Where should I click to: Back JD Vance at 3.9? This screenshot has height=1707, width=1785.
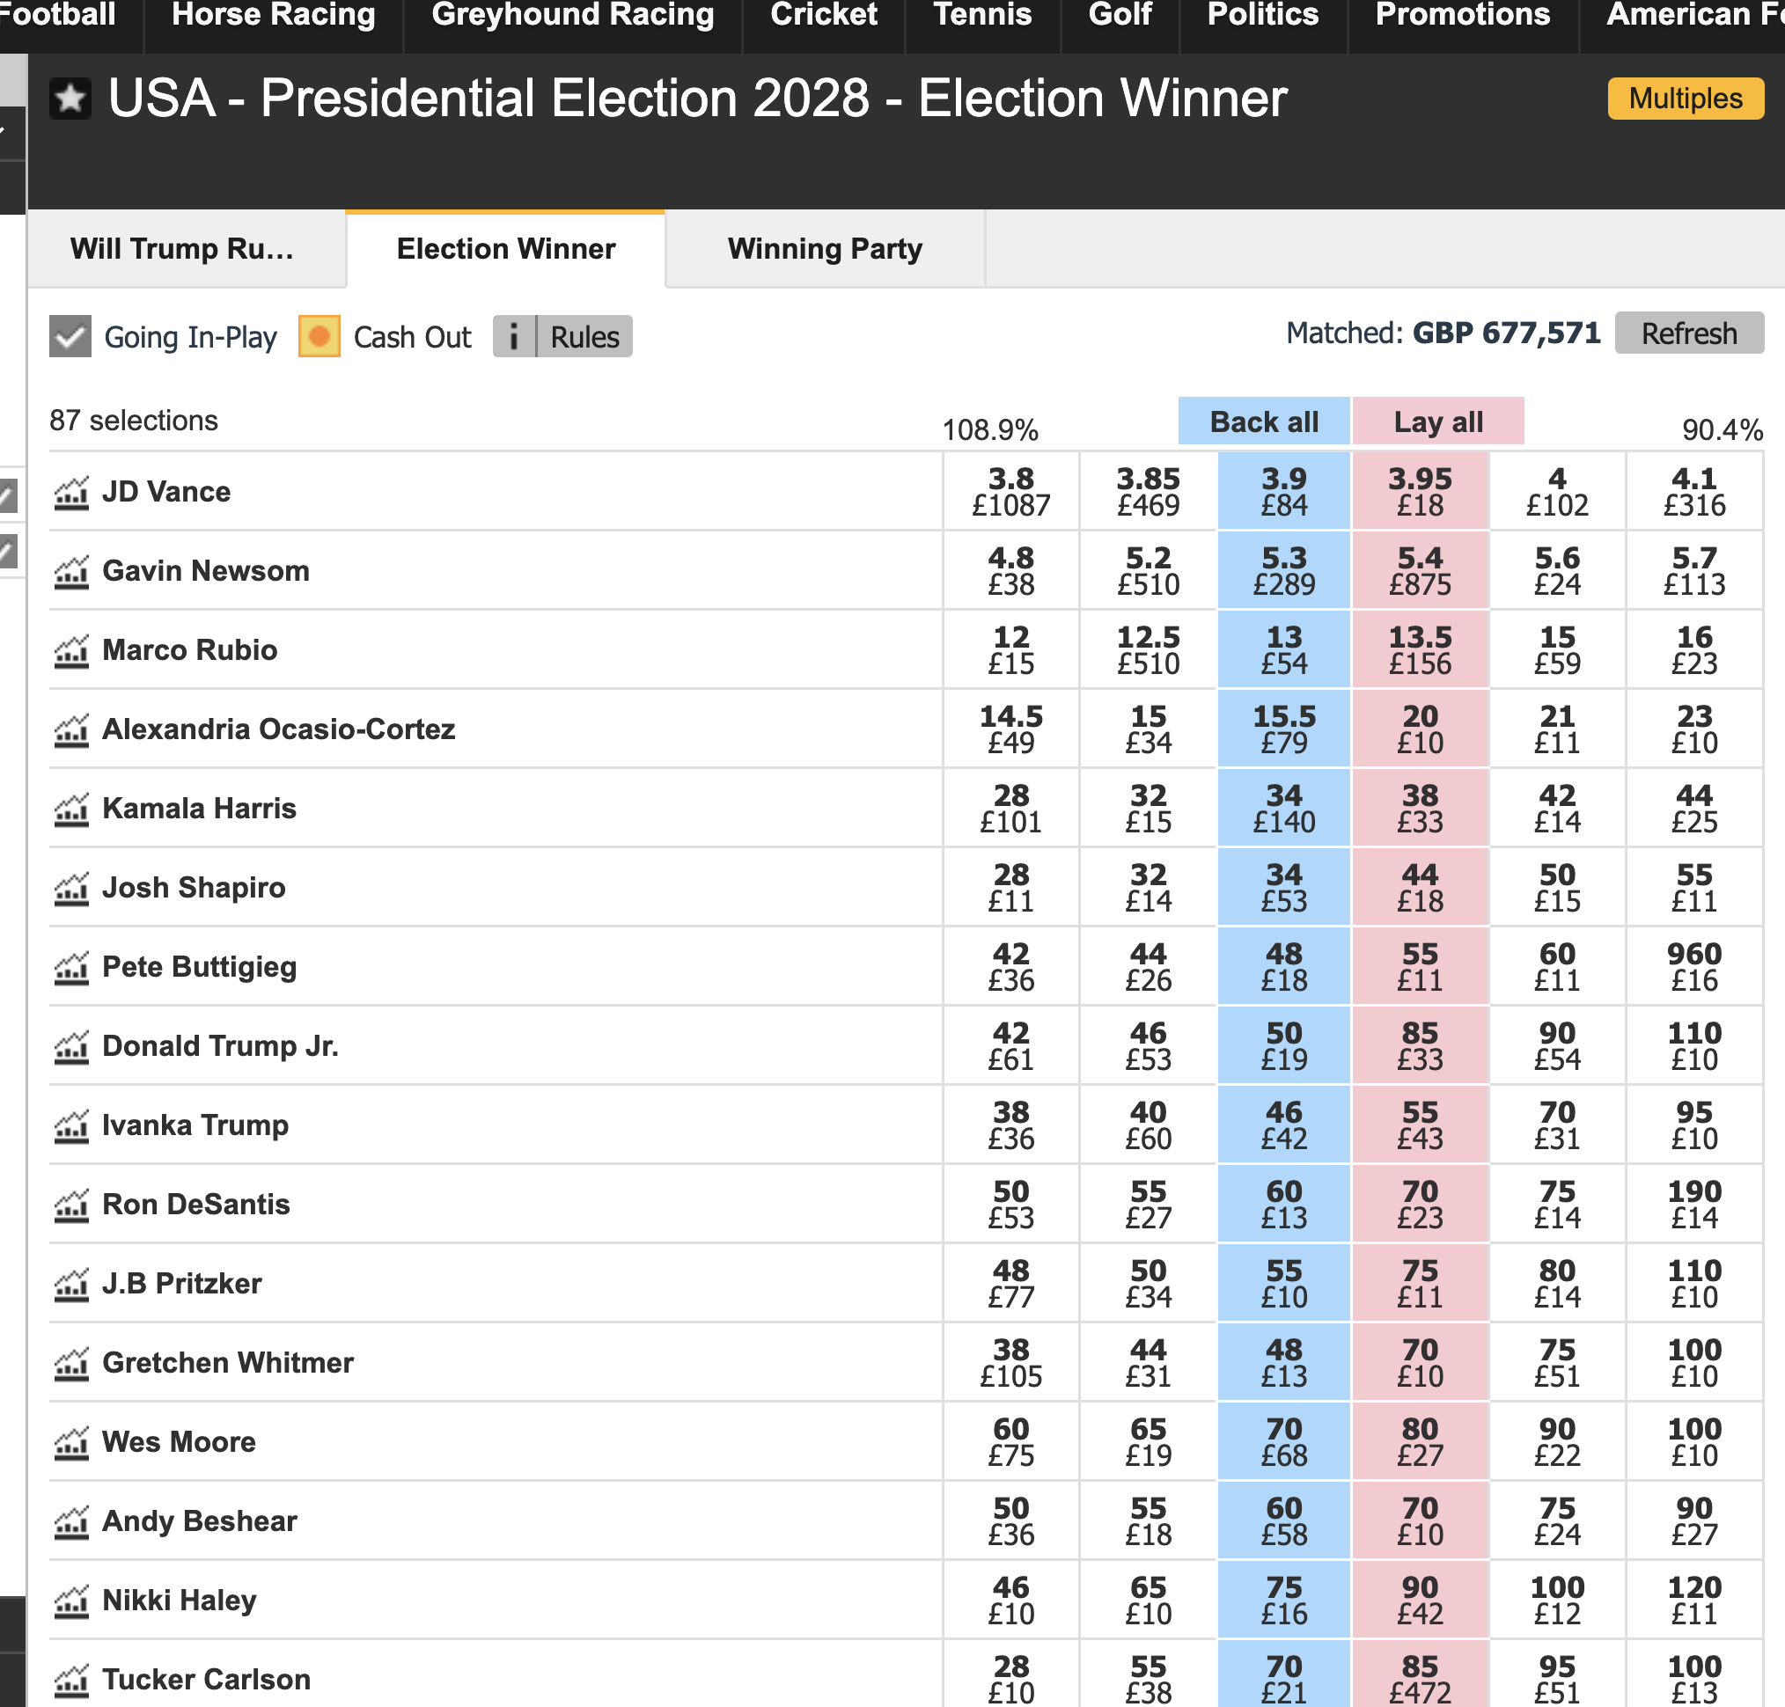[x=1283, y=491]
